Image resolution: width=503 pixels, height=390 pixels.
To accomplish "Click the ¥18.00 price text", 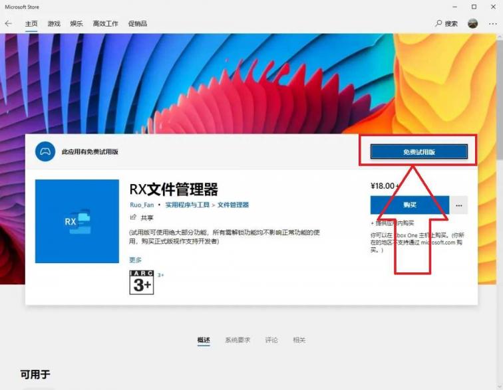I will coord(383,186).
